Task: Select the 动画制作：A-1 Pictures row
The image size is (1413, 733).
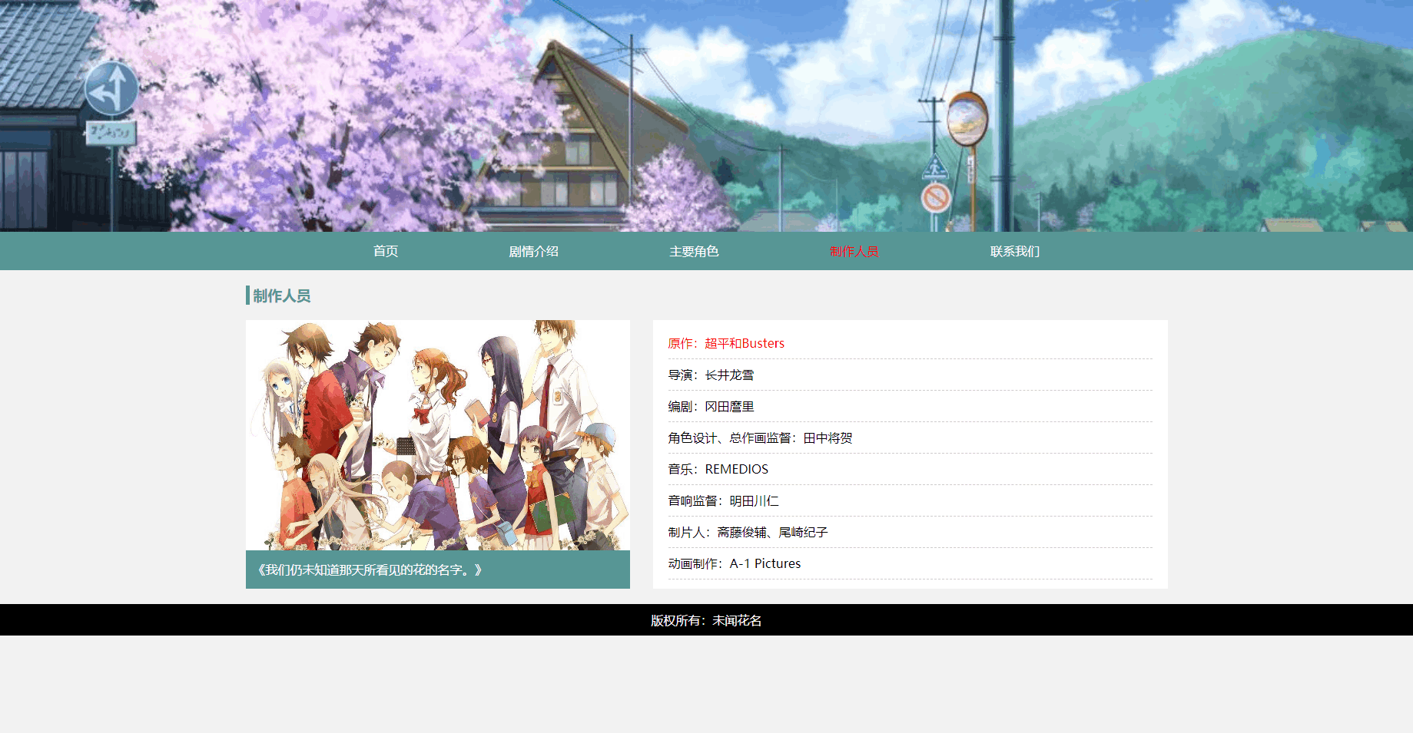Action: pos(910,563)
